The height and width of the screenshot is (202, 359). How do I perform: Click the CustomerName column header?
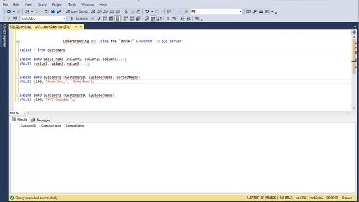[51, 126]
